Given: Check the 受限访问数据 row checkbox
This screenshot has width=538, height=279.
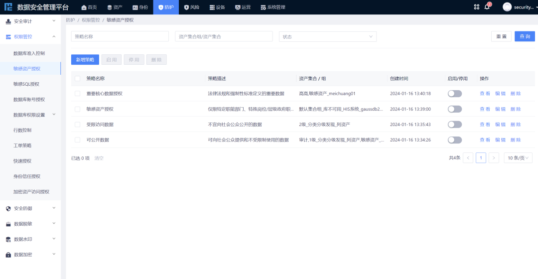Looking at the screenshot, I should coord(77,125).
